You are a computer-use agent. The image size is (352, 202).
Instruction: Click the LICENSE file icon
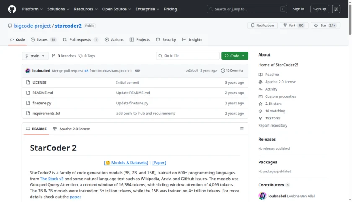(28, 83)
